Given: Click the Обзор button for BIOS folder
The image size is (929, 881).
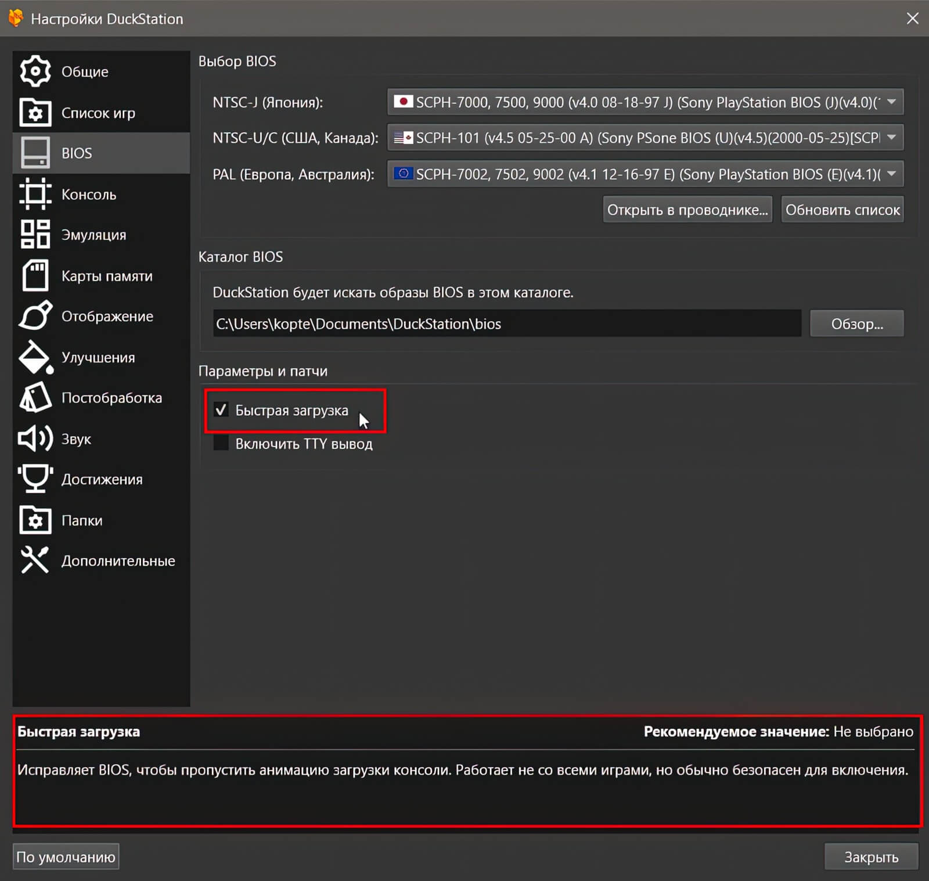Looking at the screenshot, I should pos(857,323).
